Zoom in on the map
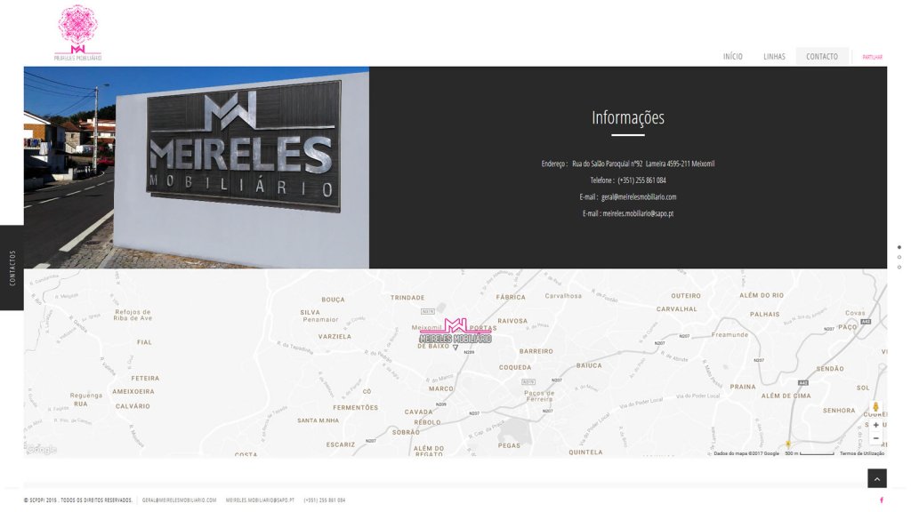Screen dimensions: 911x512 (x=875, y=425)
